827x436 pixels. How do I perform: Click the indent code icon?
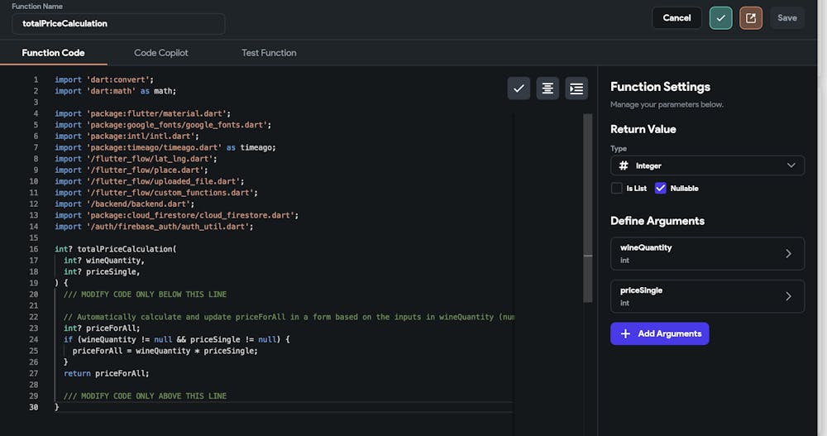(x=576, y=89)
